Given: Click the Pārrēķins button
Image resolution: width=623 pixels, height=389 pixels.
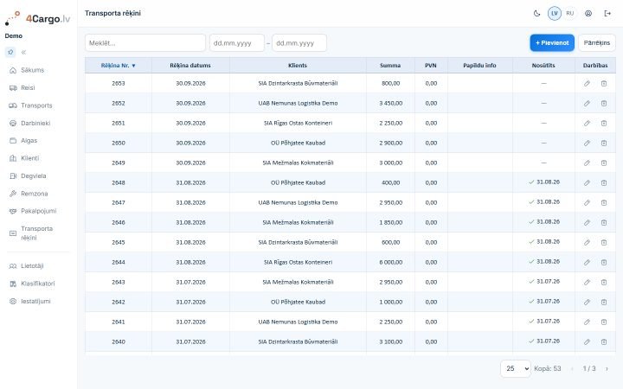Looking at the screenshot, I should (597, 43).
